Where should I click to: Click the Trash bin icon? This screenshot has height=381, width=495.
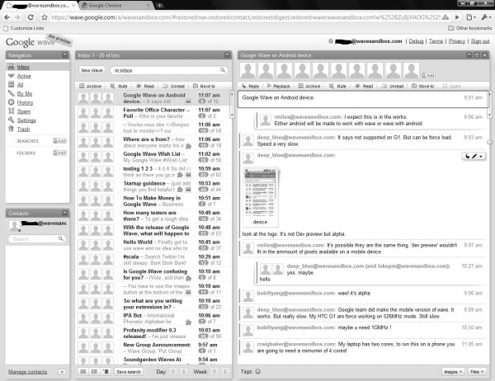click(x=11, y=129)
